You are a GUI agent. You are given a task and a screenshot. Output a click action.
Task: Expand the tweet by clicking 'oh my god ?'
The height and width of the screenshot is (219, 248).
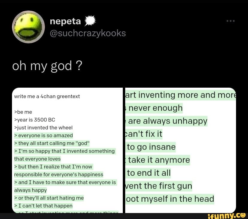tap(47, 66)
